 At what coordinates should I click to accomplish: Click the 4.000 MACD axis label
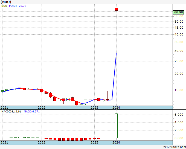[x=179, y=123]
